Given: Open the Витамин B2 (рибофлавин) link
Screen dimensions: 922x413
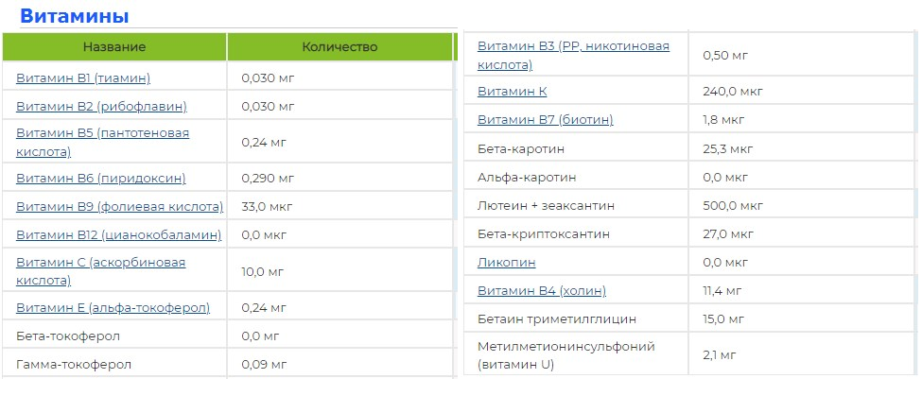Looking at the screenshot, I should (x=101, y=106).
